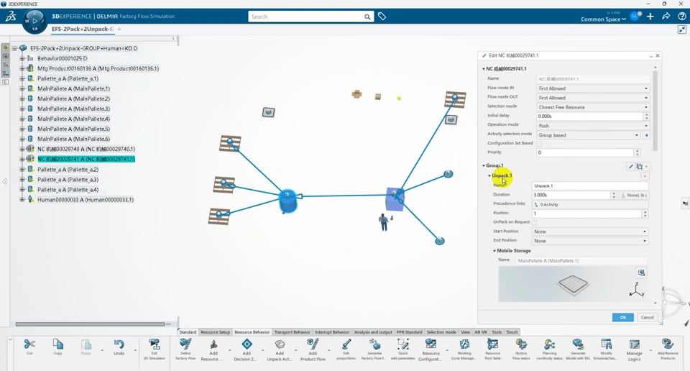
Task: Open the Common Space selector
Action: pos(603,19)
